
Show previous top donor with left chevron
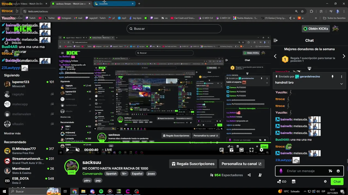coord(275,56)
